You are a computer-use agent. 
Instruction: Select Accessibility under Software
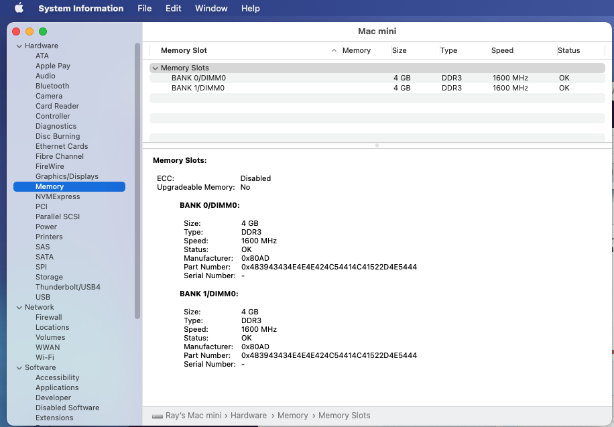pyautogui.click(x=57, y=377)
